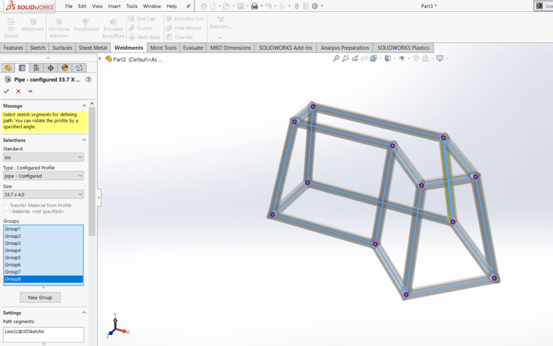
Task: Click the New Group button
Action: 41,297
